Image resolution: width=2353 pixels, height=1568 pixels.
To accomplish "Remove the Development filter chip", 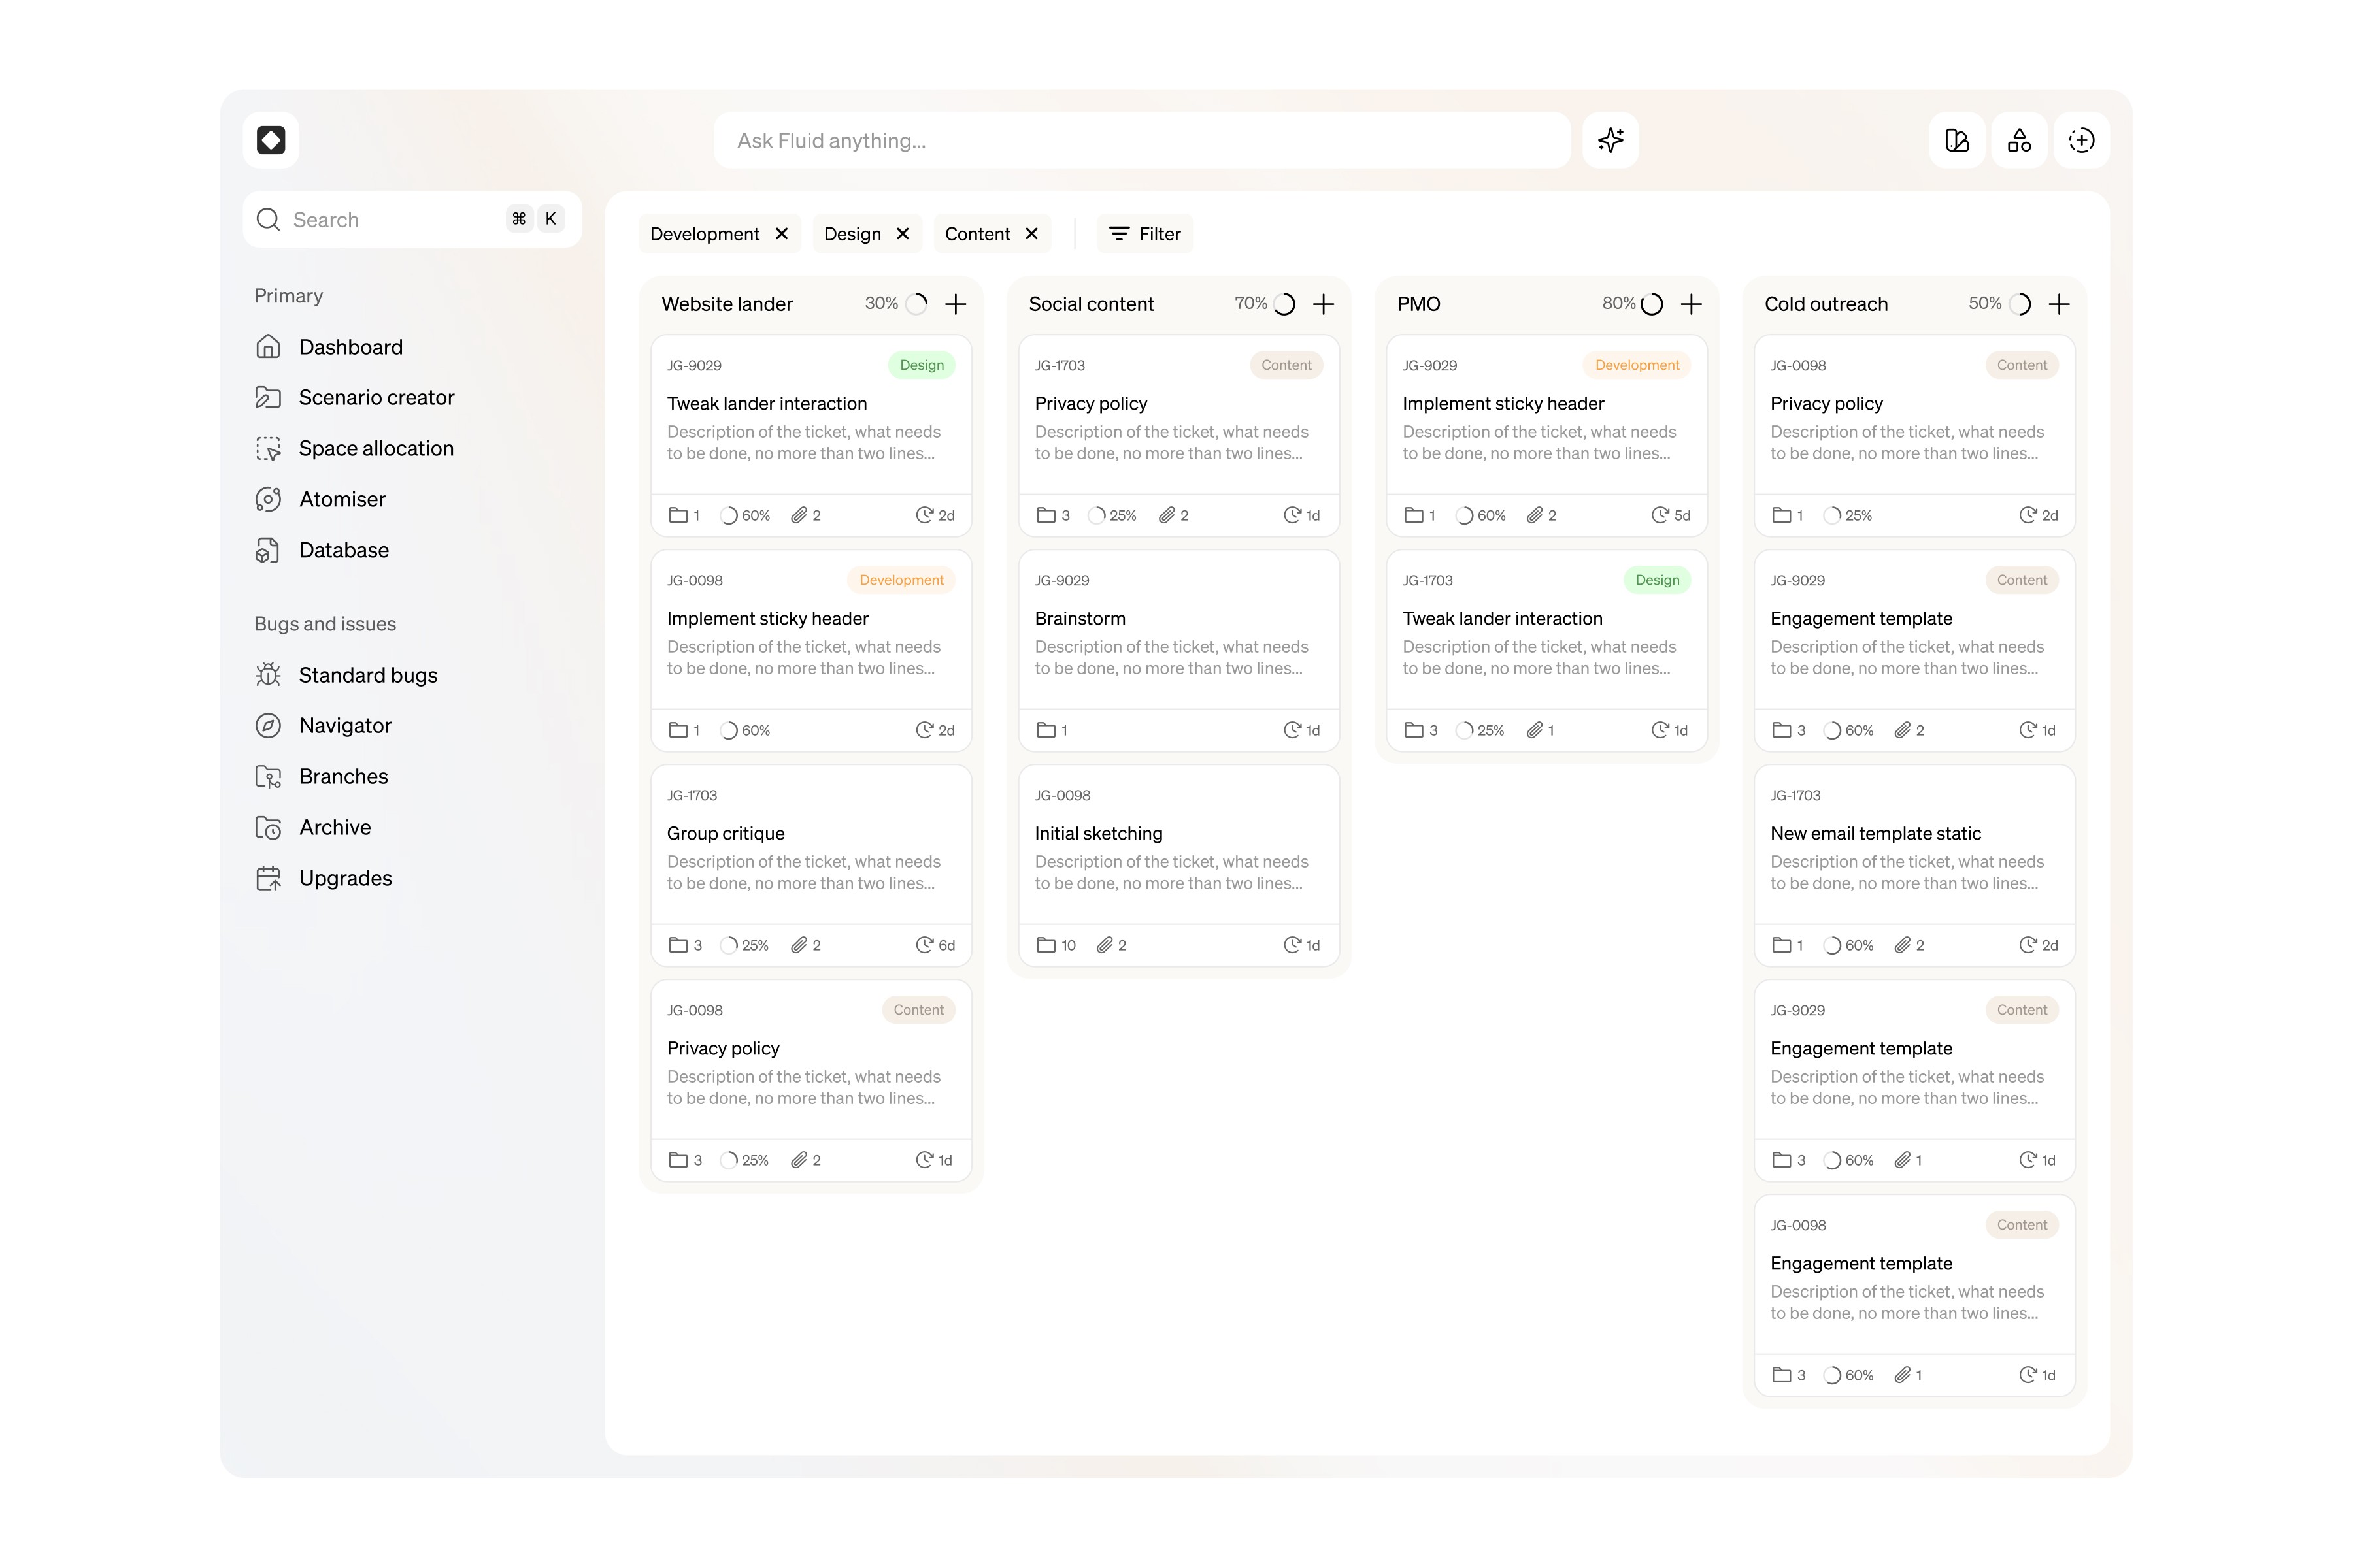I will [x=781, y=233].
